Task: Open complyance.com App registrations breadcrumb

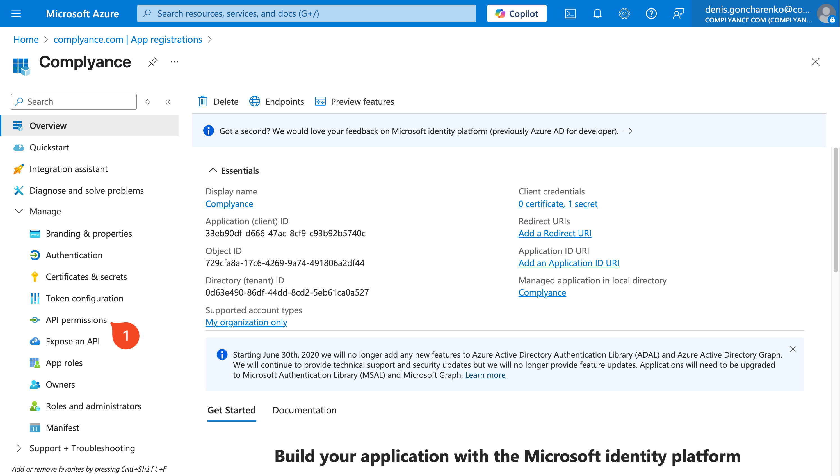Action: pos(127,39)
